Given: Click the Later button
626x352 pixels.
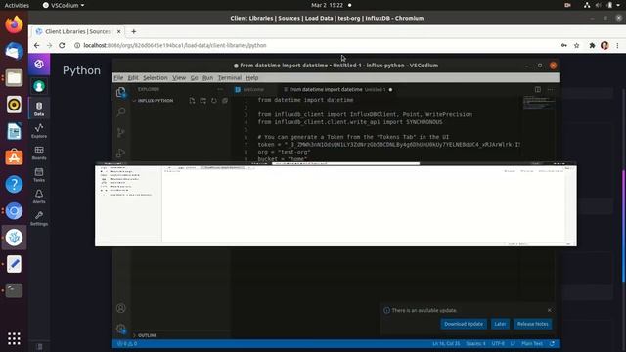Looking at the screenshot, I should pos(500,324).
